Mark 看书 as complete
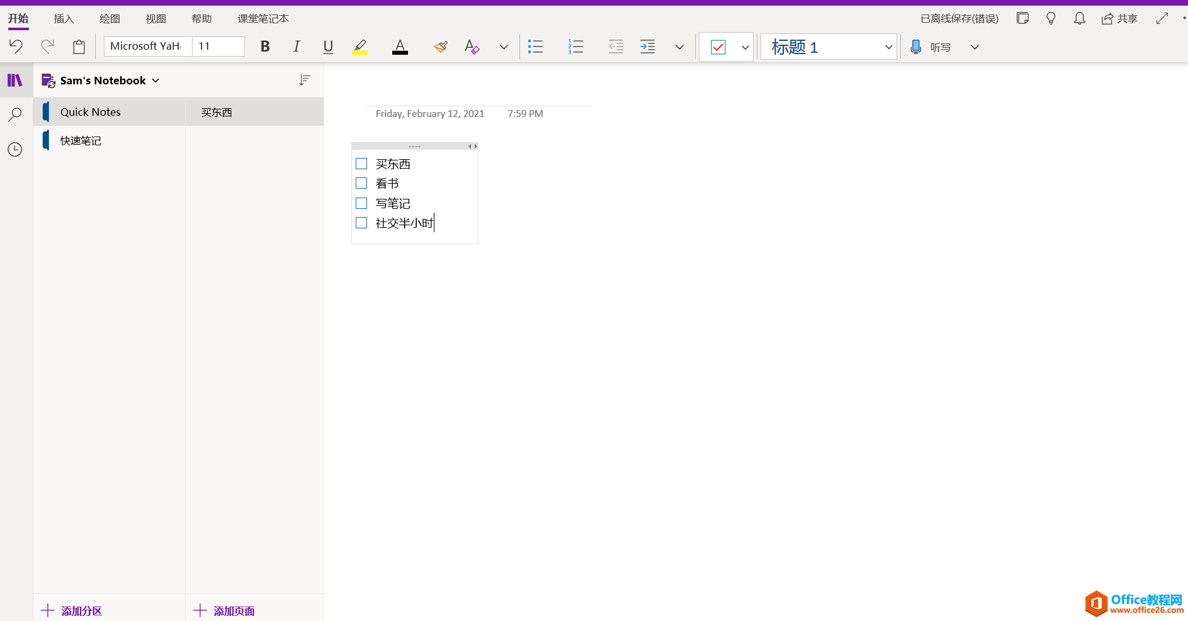Viewport: 1188px width, 621px height. pos(361,182)
